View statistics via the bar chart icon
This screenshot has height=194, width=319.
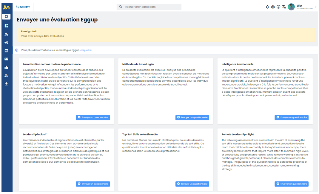(x=6, y=67)
